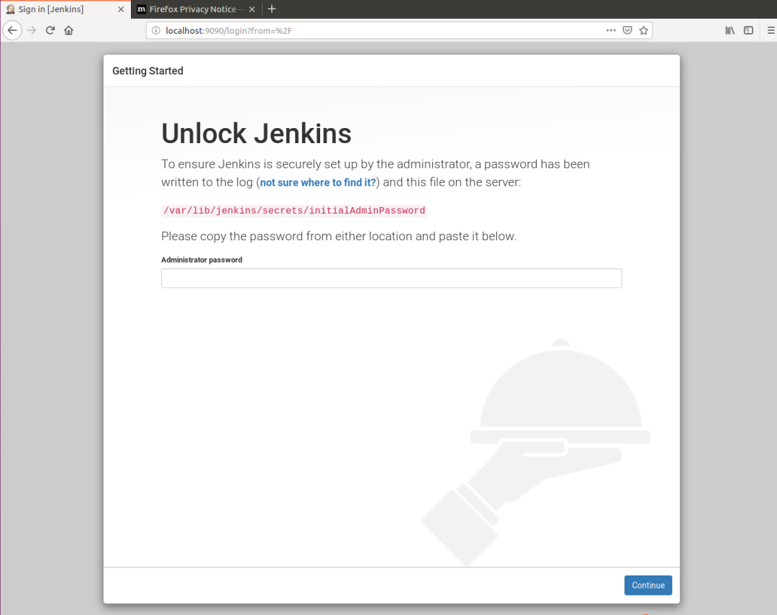
Task: Go back using the browser back arrow
Action: tap(12, 30)
